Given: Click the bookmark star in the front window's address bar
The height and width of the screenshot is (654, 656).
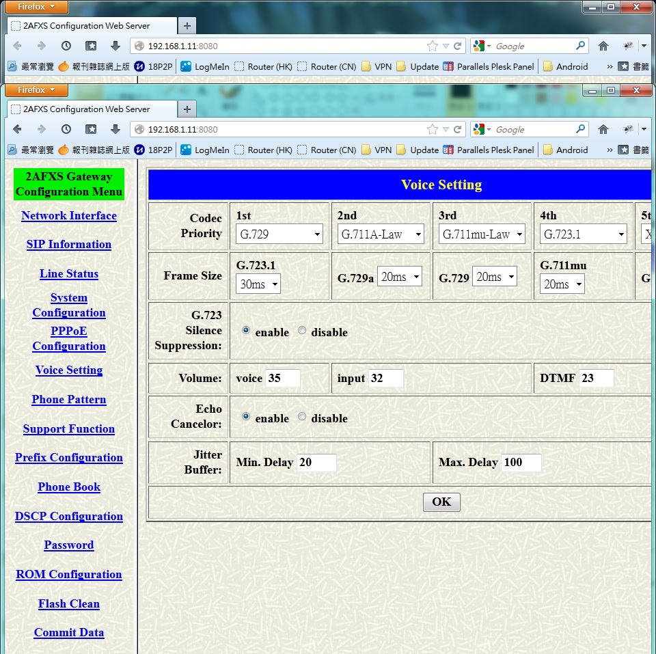Looking at the screenshot, I should click(432, 129).
